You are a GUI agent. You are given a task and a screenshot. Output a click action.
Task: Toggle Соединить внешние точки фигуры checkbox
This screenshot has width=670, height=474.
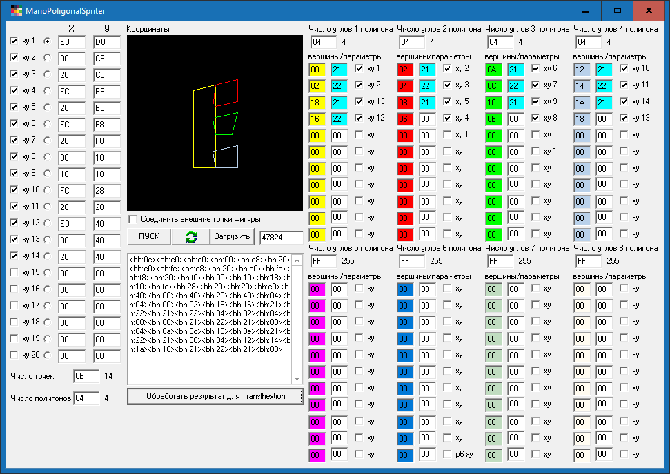click(x=133, y=219)
